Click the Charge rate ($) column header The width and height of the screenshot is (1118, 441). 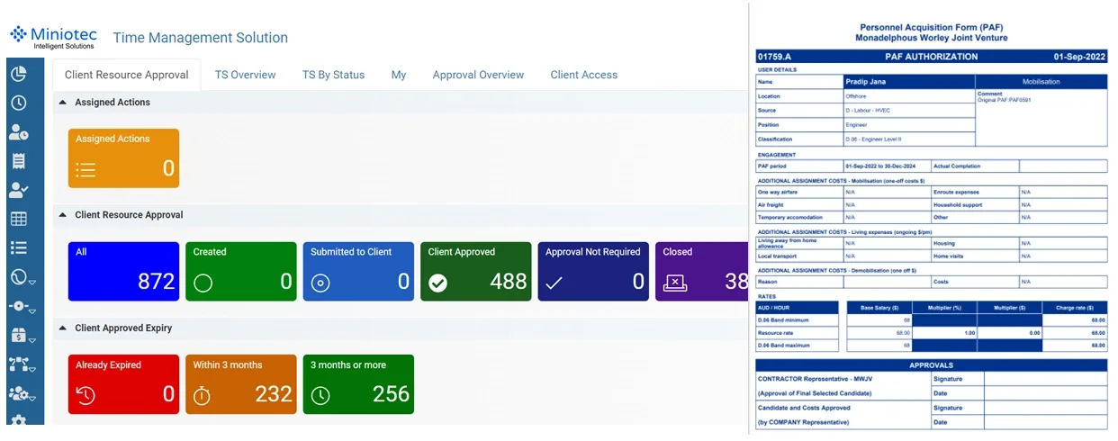point(1075,307)
